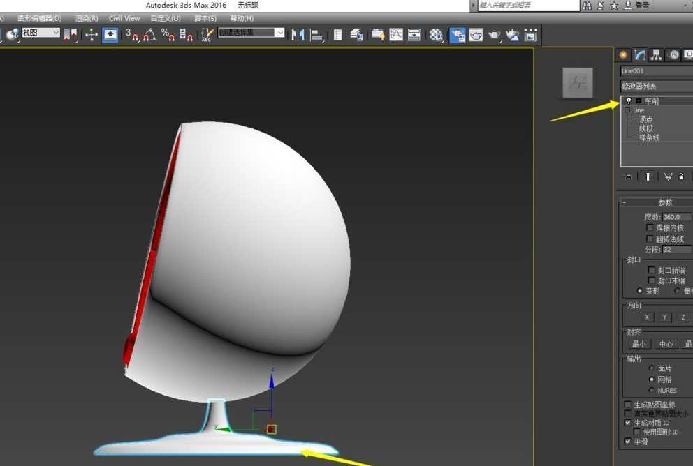Screen dimensions: 693x466
Task: Select the 面片 output radio button
Action: (x=652, y=368)
